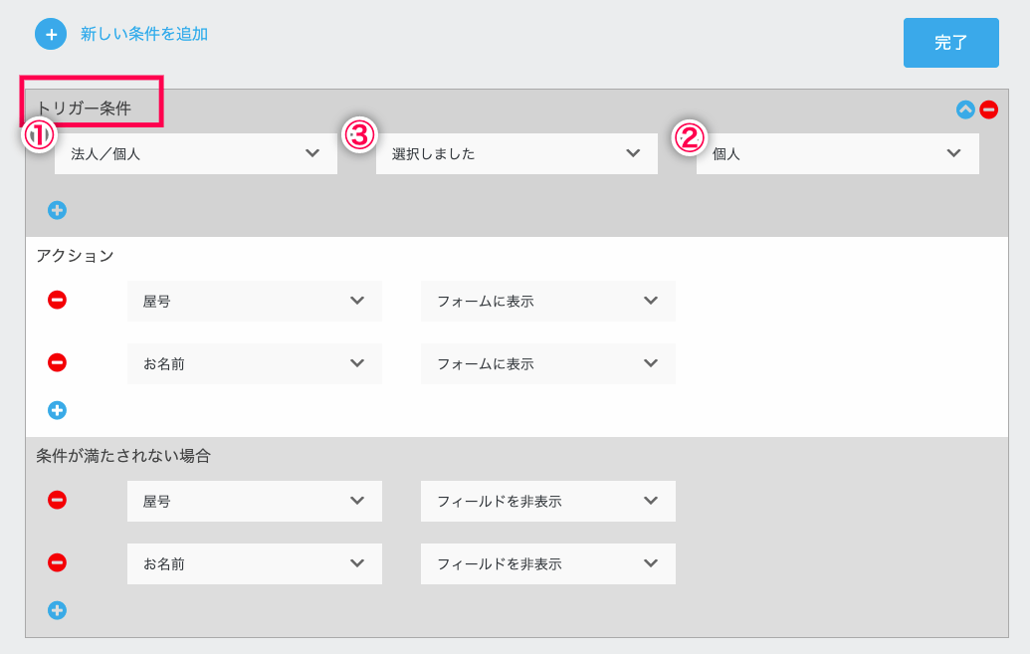This screenshot has width=1030, height=654.
Task: Open the 個人 value dropdown
Action: tap(838, 154)
